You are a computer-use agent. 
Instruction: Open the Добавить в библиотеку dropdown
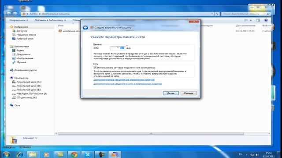click(50, 20)
